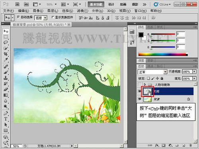
Task: Toggle lock position icon
Action: tap(157, 78)
